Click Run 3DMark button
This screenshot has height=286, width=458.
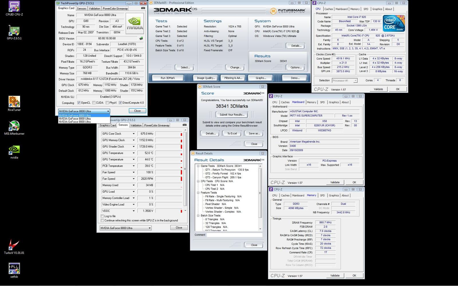(x=168, y=78)
